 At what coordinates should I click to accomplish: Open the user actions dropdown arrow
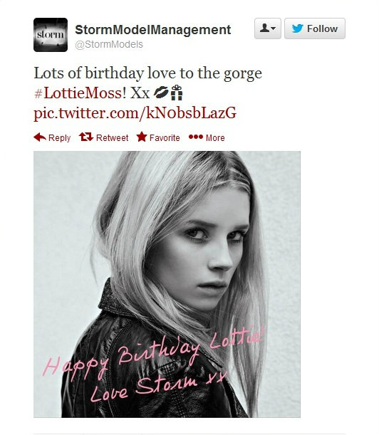coord(274,28)
